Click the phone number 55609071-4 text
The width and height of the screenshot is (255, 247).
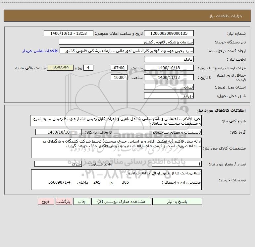[x=59, y=182]
